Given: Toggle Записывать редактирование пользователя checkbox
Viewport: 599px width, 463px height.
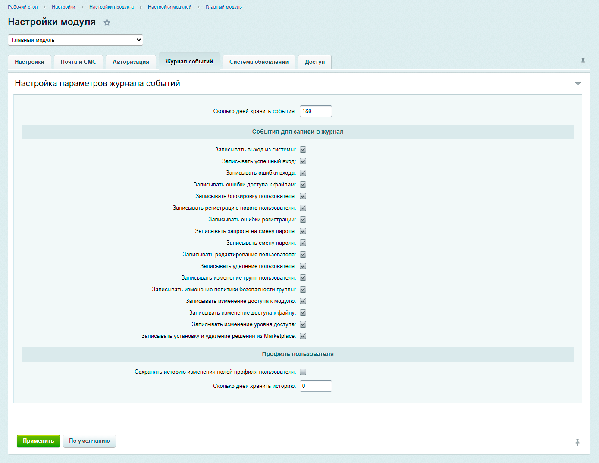Looking at the screenshot, I should click(303, 255).
